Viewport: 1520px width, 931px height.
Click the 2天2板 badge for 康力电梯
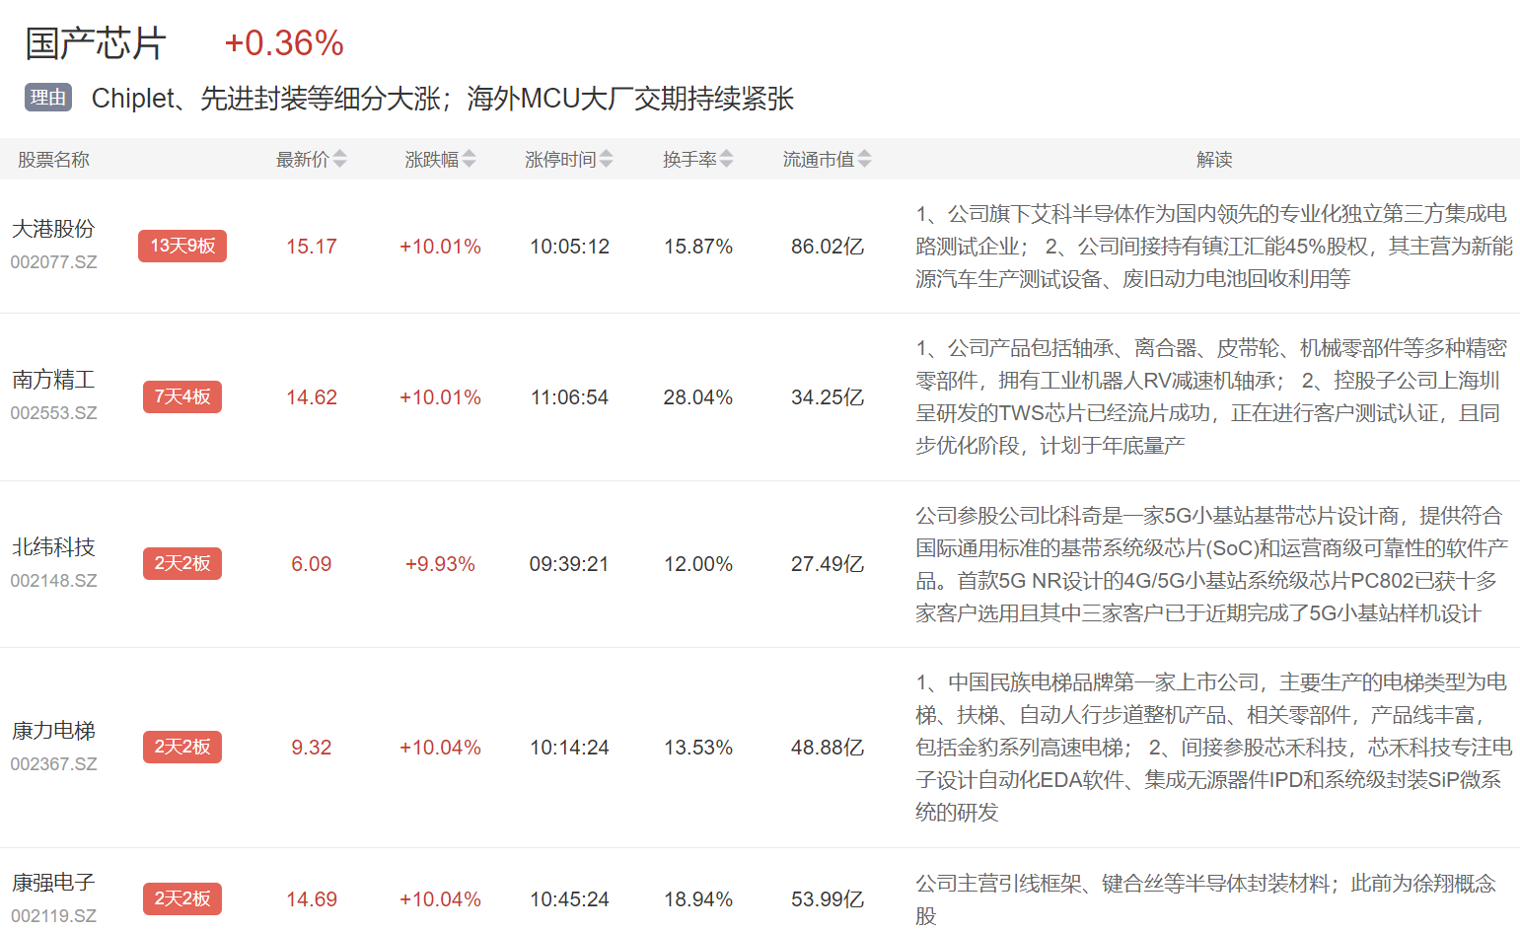click(182, 747)
